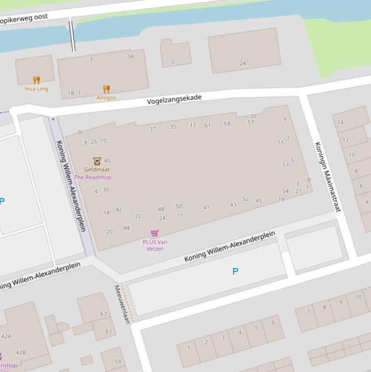Click the small footbridge over the canal
The image size is (371, 372).
(x=72, y=35)
